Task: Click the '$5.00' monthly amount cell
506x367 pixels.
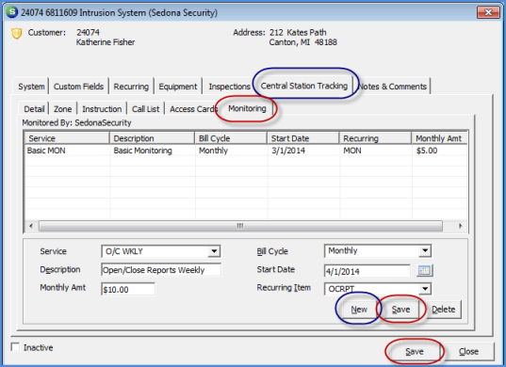Action: click(x=439, y=151)
